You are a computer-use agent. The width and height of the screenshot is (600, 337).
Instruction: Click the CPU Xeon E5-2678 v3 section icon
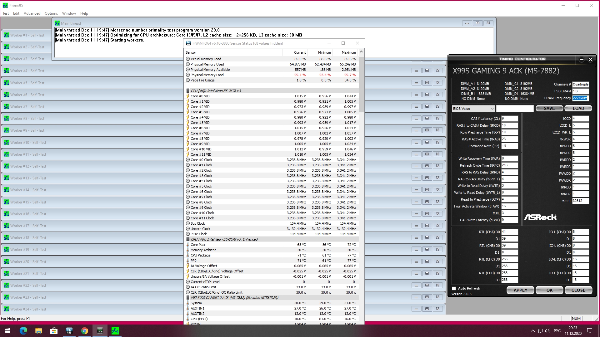coord(188,91)
